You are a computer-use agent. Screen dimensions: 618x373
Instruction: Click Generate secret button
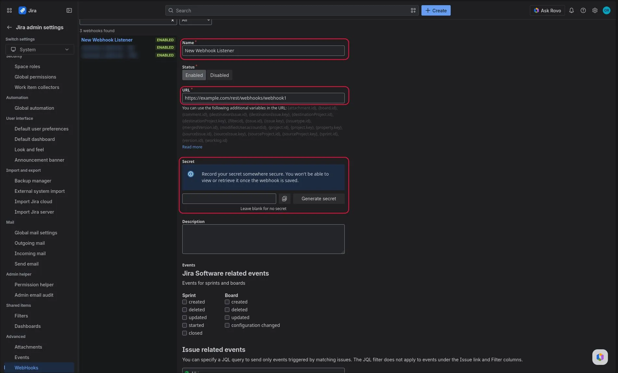319,199
